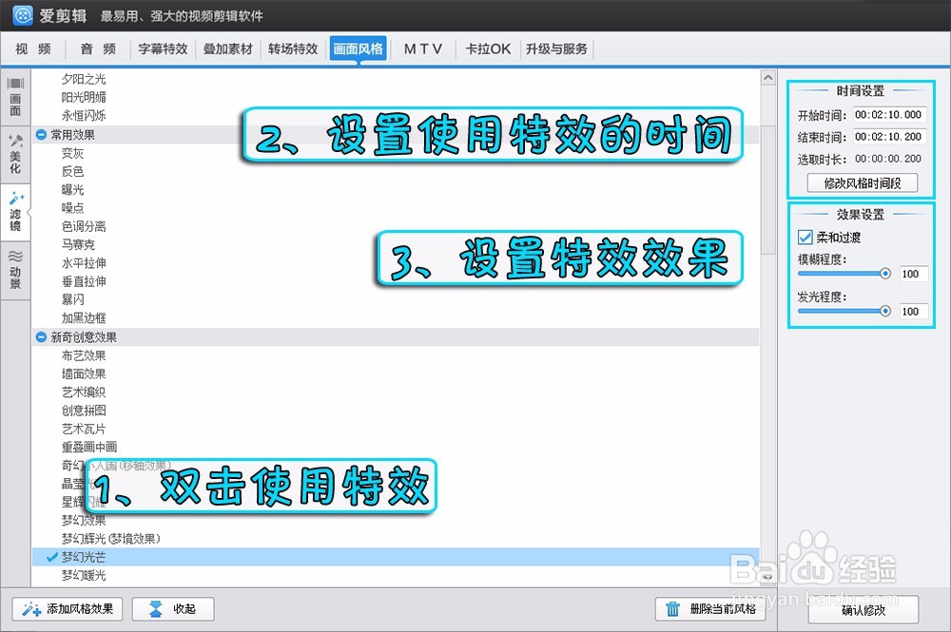
Task: Select the 艺术瓦片 effect
Action: tap(84, 429)
